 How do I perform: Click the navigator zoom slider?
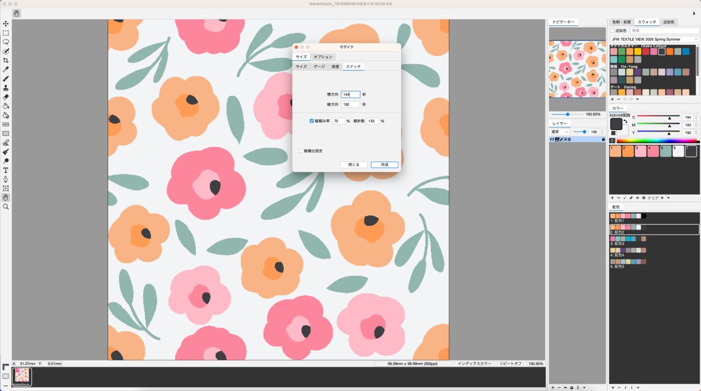pyautogui.click(x=567, y=115)
